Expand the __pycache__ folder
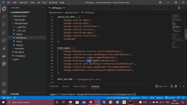The height and width of the screenshot is (105, 187). pyautogui.click(x=22, y=27)
